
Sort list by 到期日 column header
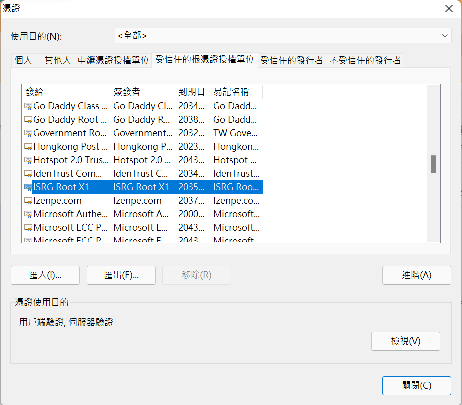192,92
